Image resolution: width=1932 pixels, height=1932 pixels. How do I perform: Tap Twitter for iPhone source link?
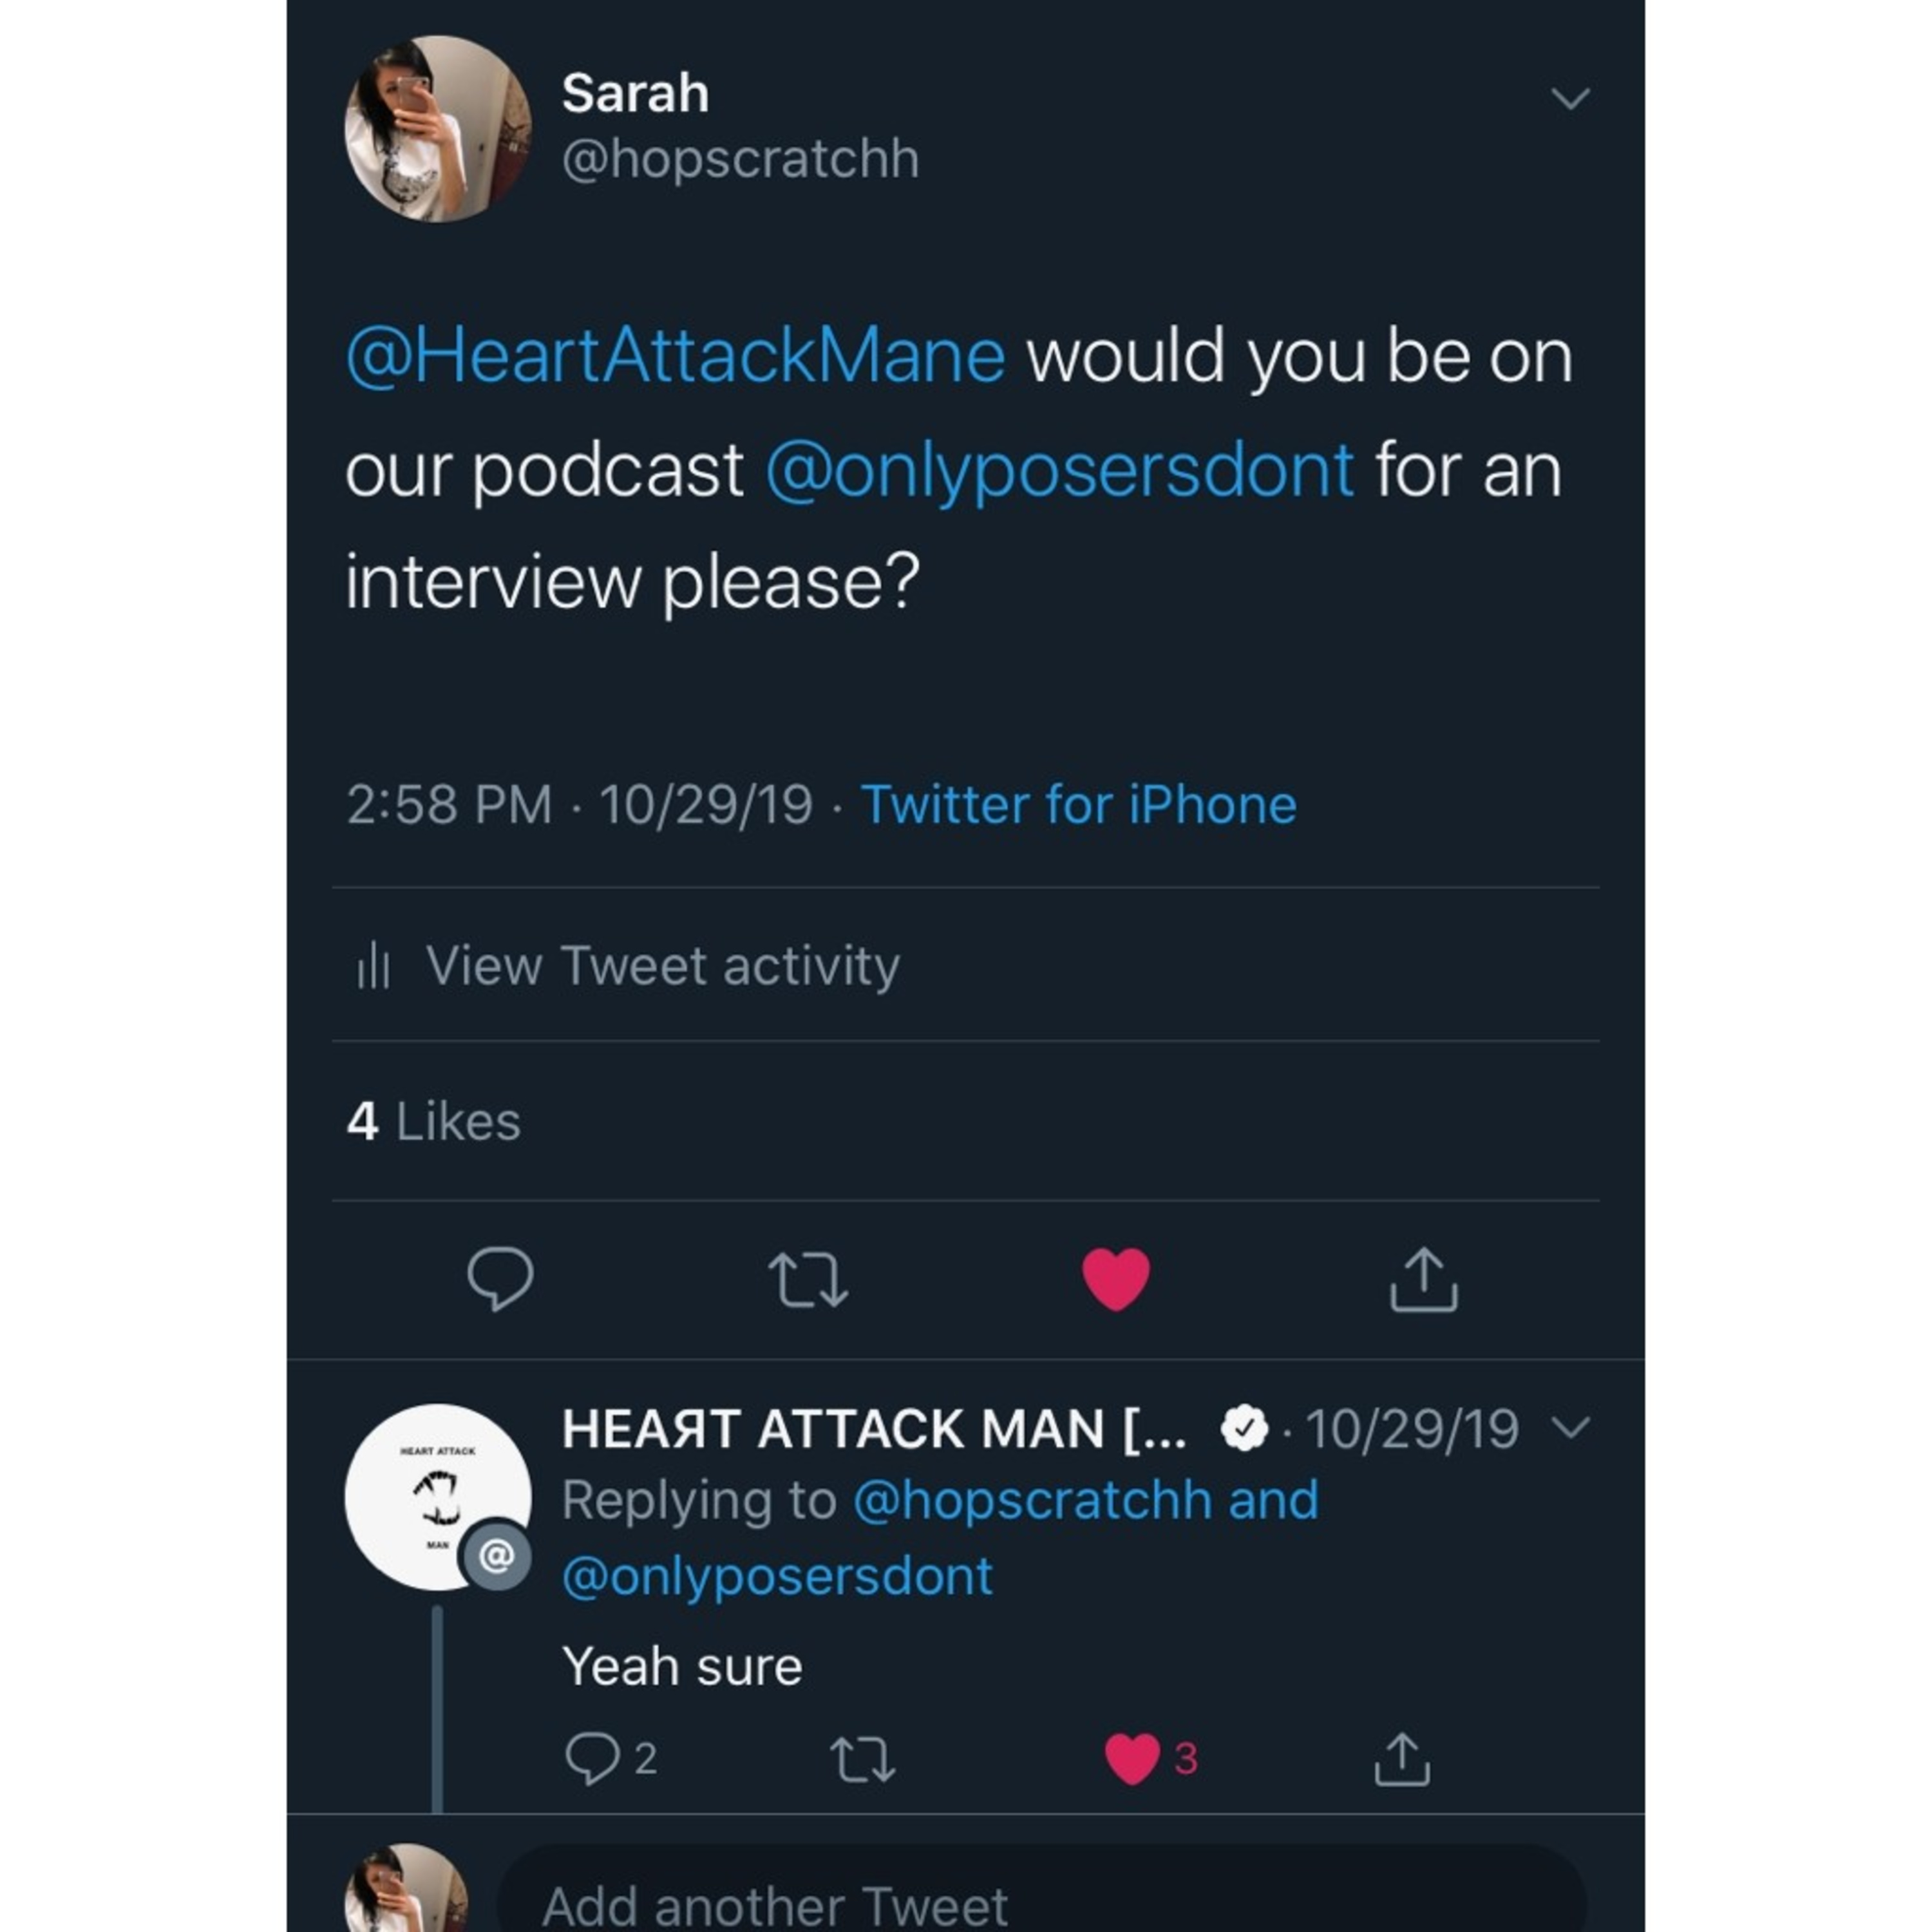pos(1078,804)
